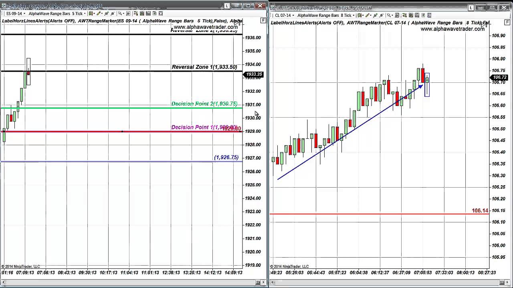The image size is (513, 288).
Task: Click zoom out icon on ES chart toolbar
Action: [113, 14]
